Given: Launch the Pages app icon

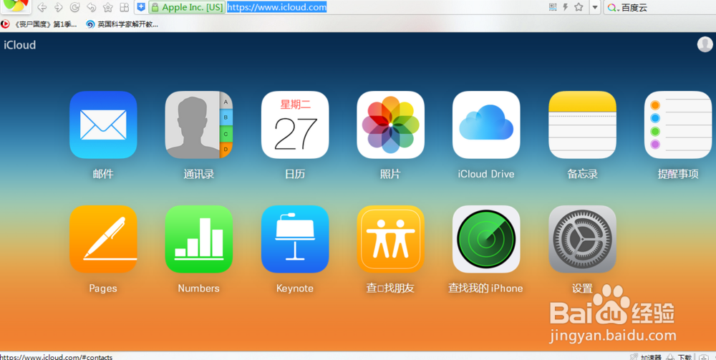Looking at the screenshot, I should (x=103, y=239).
